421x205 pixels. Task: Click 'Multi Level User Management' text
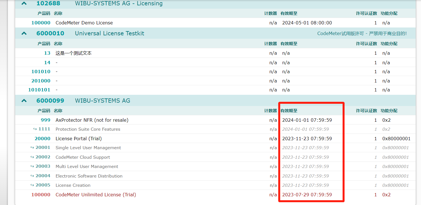click(x=87, y=167)
